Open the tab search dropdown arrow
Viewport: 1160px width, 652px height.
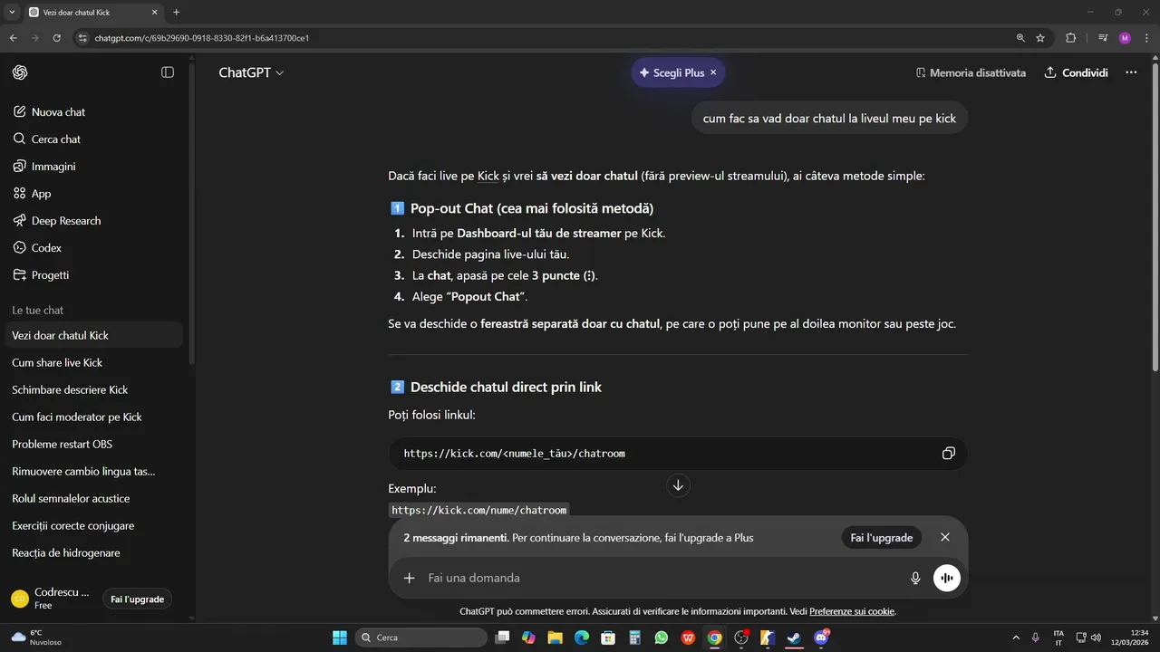tap(12, 13)
